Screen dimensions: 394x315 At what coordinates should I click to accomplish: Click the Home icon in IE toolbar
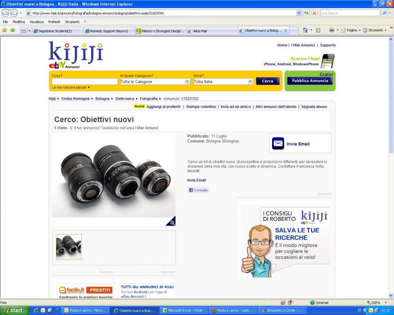(305, 31)
